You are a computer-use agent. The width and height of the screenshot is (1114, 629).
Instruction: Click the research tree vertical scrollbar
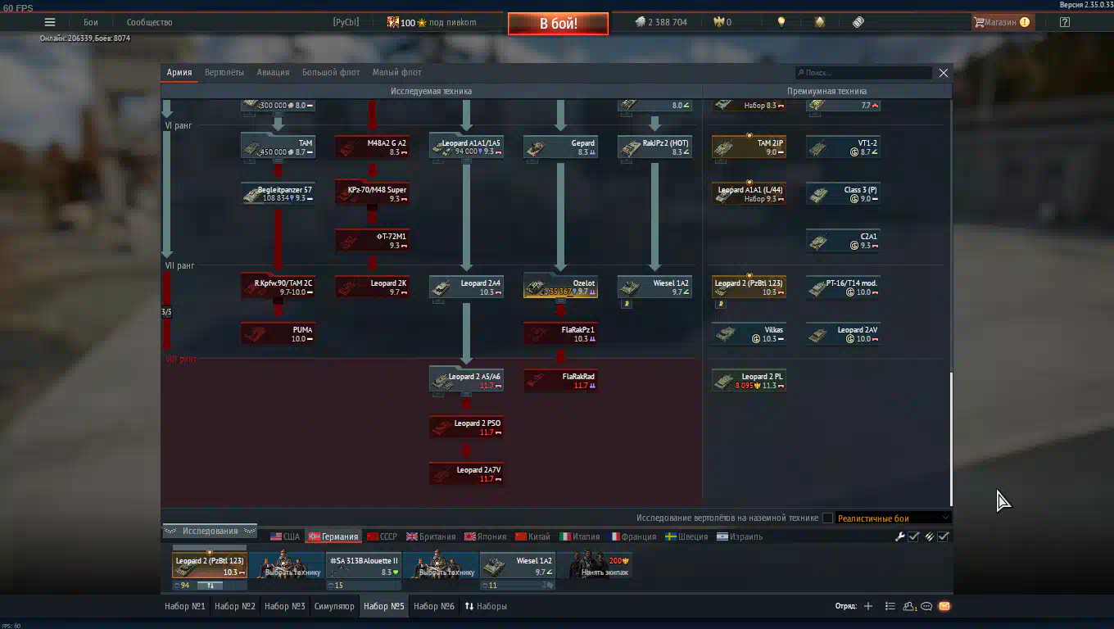(x=950, y=438)
